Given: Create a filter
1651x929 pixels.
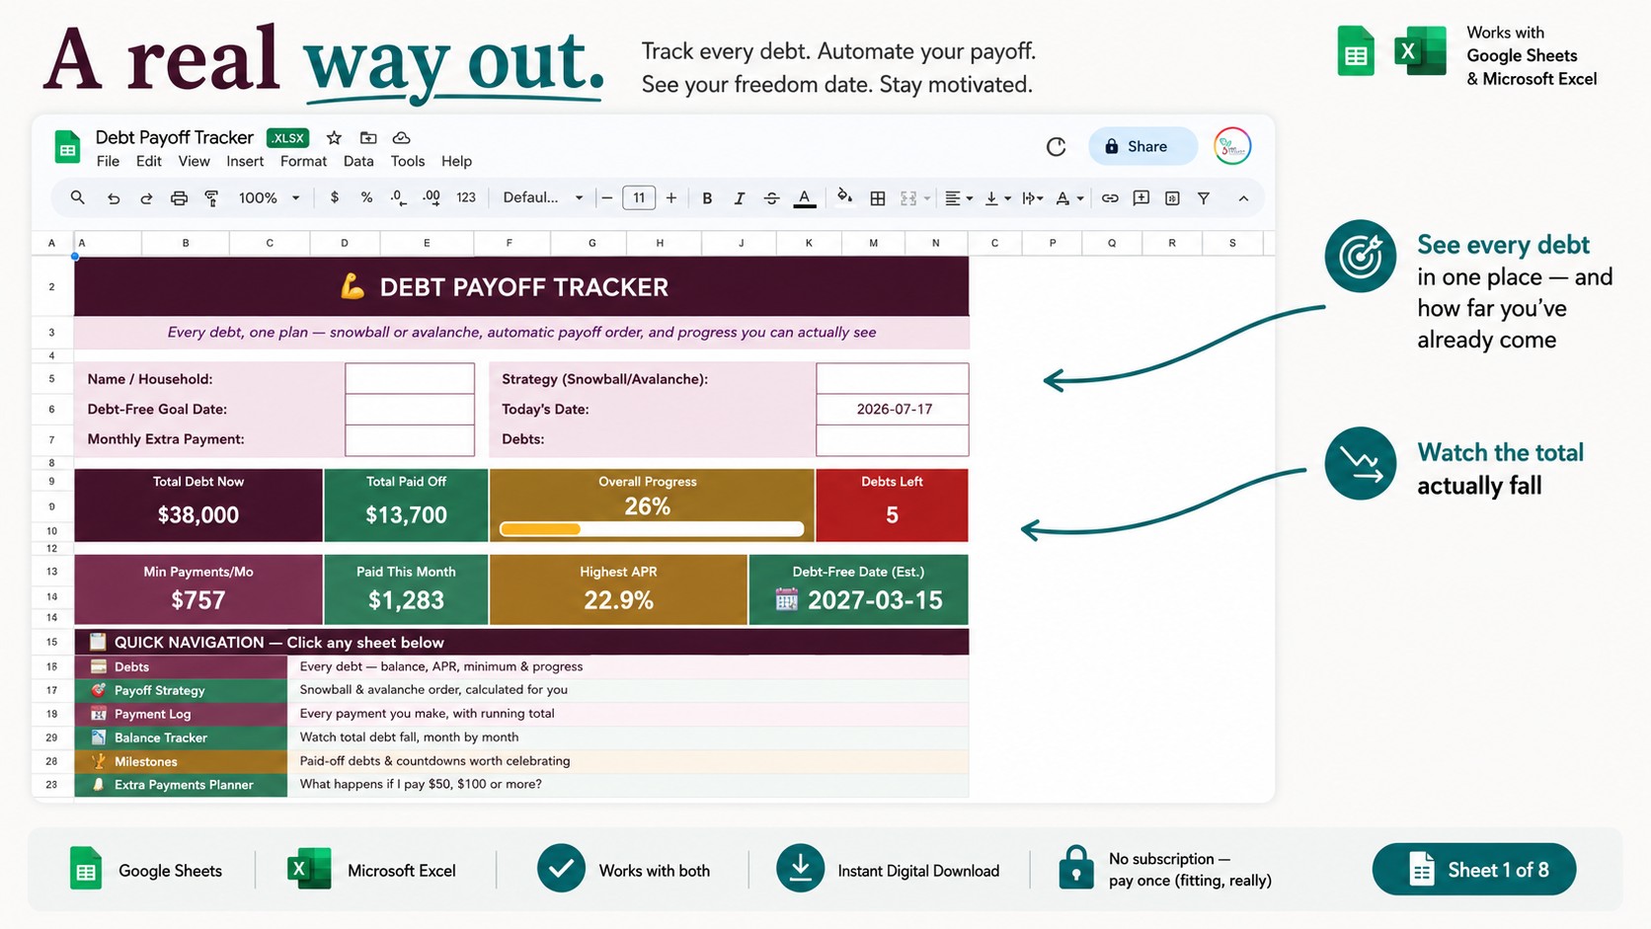Looking at the screenshot, I should point(1204,198).
